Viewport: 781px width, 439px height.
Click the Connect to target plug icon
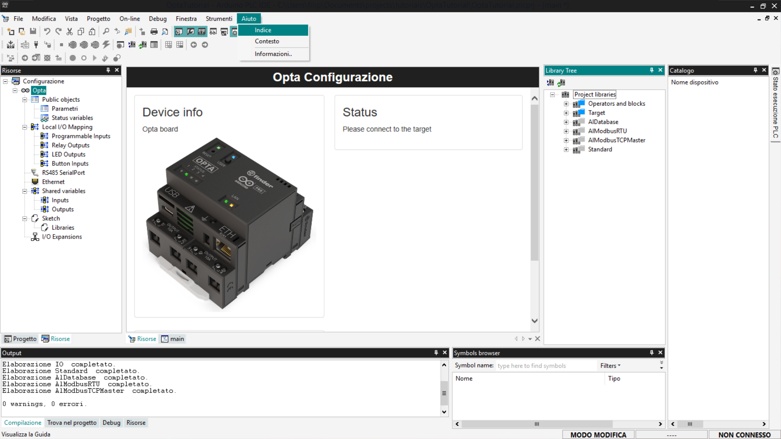tap(36, 45)
